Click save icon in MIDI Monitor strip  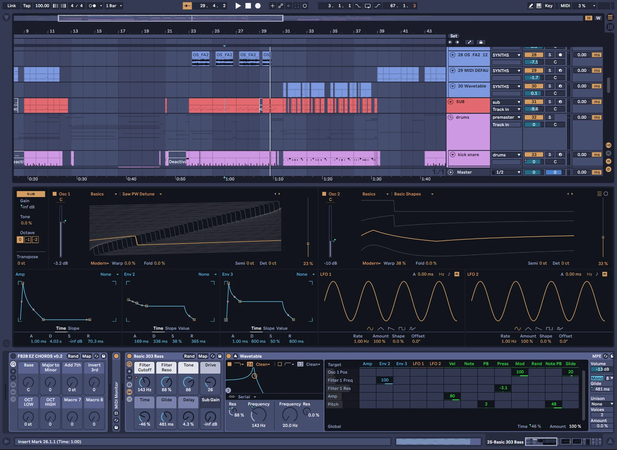116,427
